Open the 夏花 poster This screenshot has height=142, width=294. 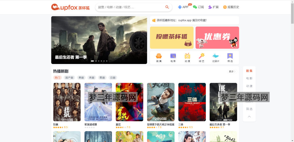129,102
